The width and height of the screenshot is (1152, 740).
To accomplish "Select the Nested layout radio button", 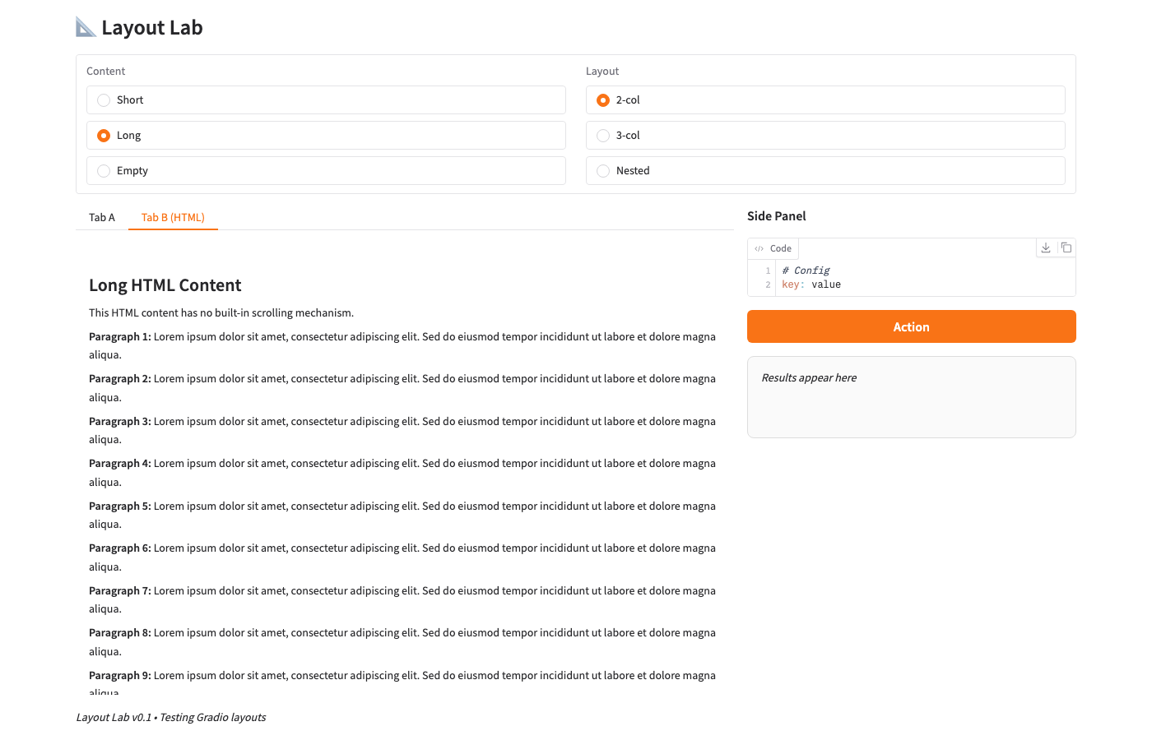I will pos(603,171).
